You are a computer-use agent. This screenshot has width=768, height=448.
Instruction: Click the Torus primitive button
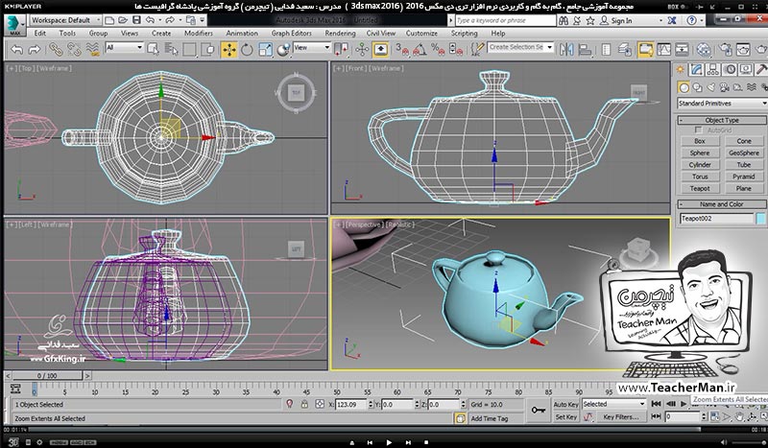coord(700,177)
